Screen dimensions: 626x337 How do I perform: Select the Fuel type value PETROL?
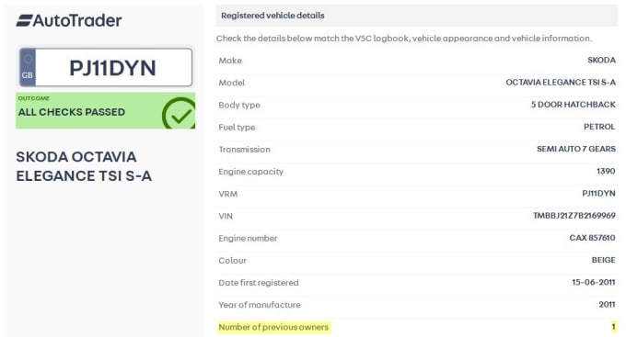click(599, 127)
